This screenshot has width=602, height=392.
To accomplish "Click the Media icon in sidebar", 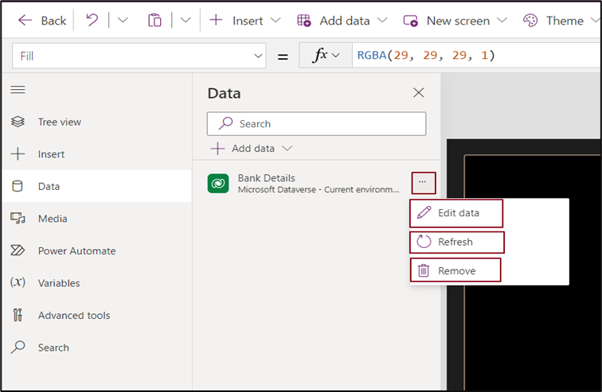I will [18, 219].
